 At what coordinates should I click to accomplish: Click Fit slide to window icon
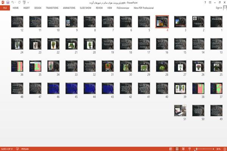pyautogui.click(x=225, y=149)
